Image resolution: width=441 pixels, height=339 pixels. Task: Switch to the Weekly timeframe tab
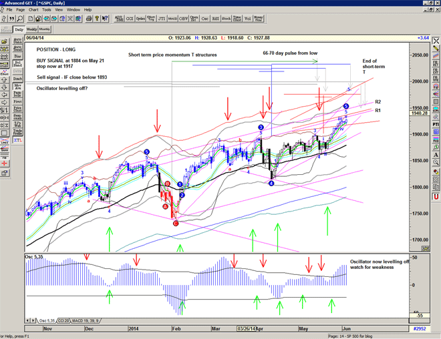click(x=31, y=30)
